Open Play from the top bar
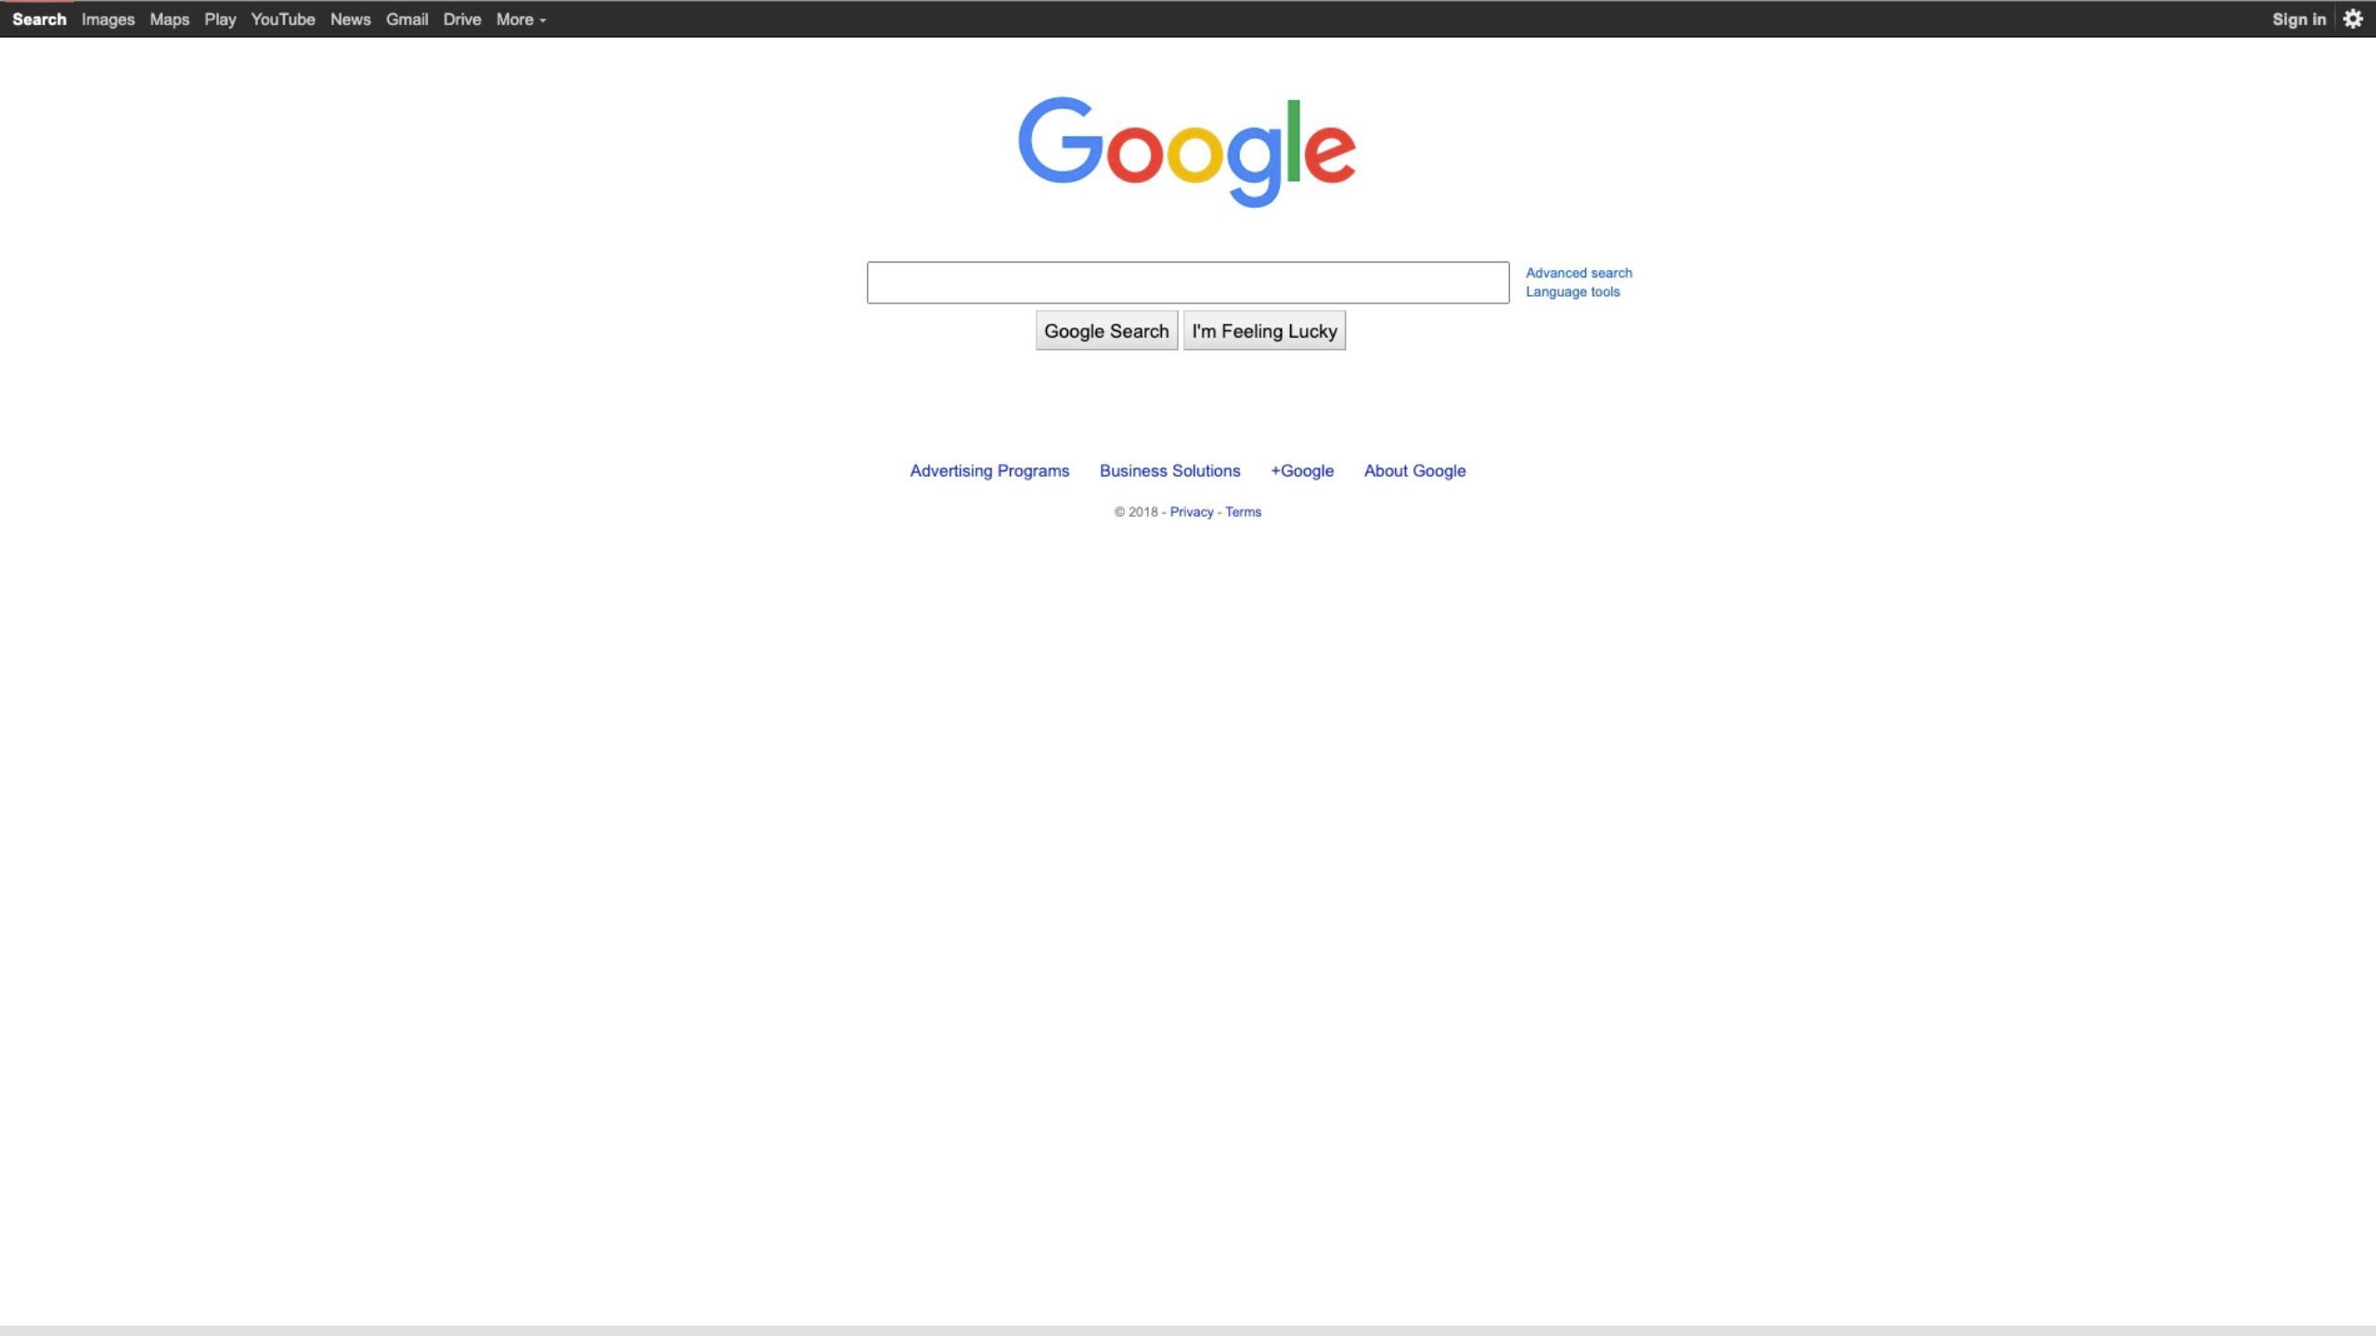 coord(220,19)
